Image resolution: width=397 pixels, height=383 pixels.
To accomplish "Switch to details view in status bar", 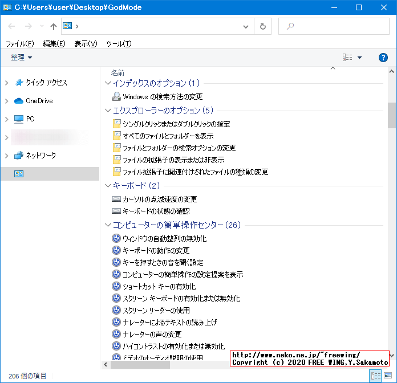I will [376, 376].
